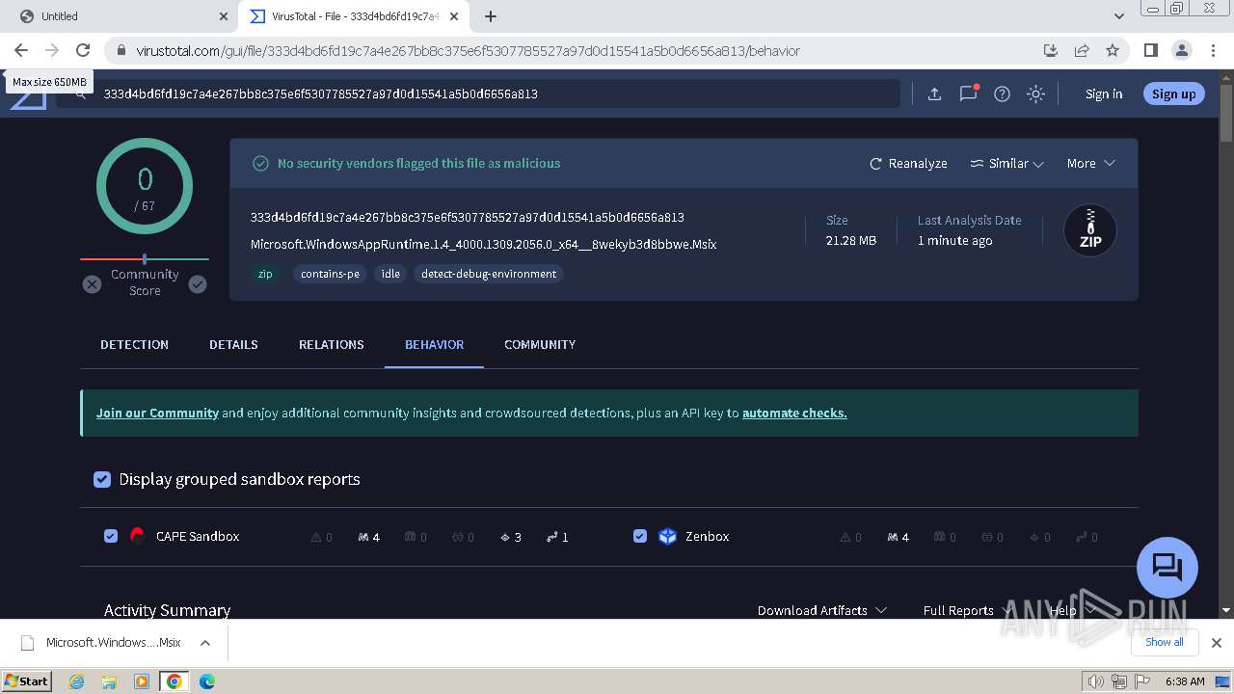Click the community score checkmark upvote icon
Screen dimensions: 1234x694
point(198,284)
